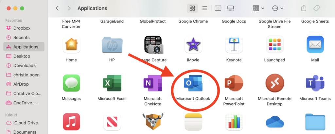Click the Google Docs app label
Image resolution: width=335 pixels, height=134 pixels.
(x=234, y=21)
